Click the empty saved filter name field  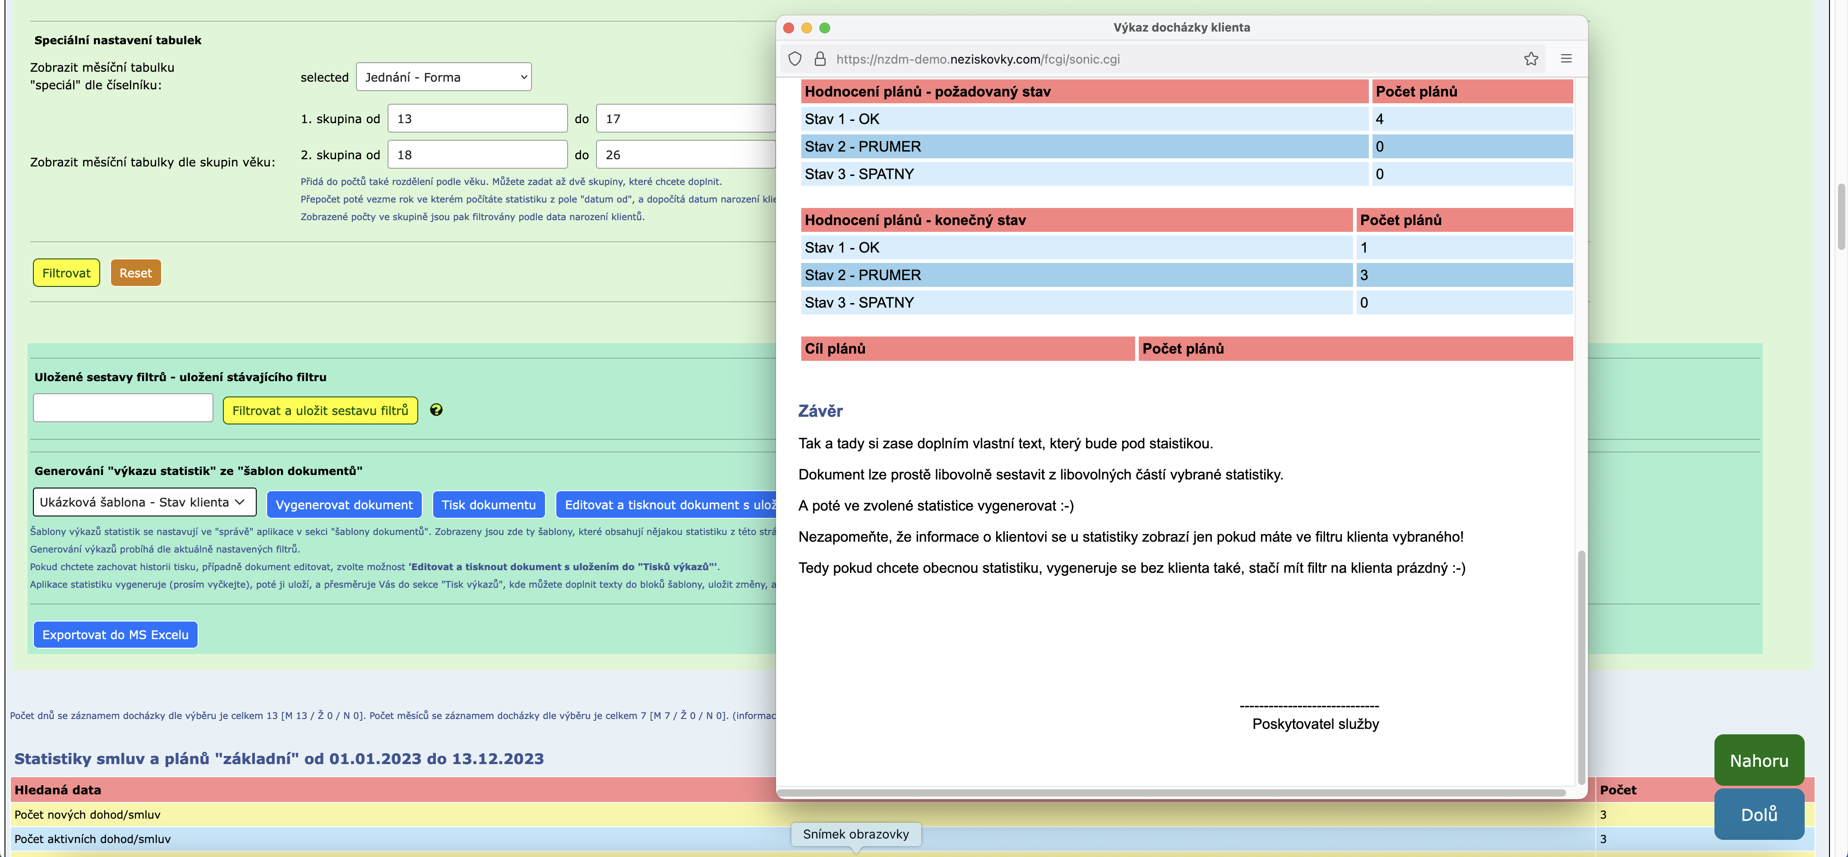coord(123,408)
